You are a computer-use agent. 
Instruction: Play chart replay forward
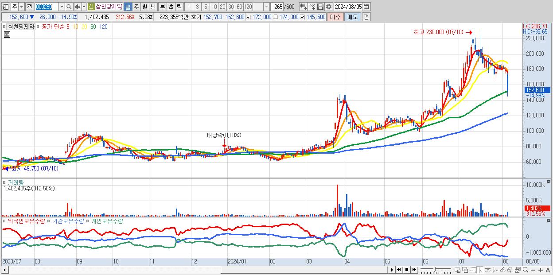(392, 270)
